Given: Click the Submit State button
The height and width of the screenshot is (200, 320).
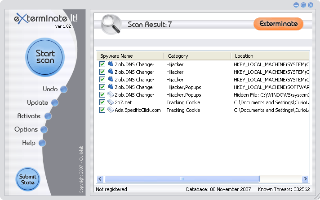Looking at the screenshot, I should pos(28,179).
